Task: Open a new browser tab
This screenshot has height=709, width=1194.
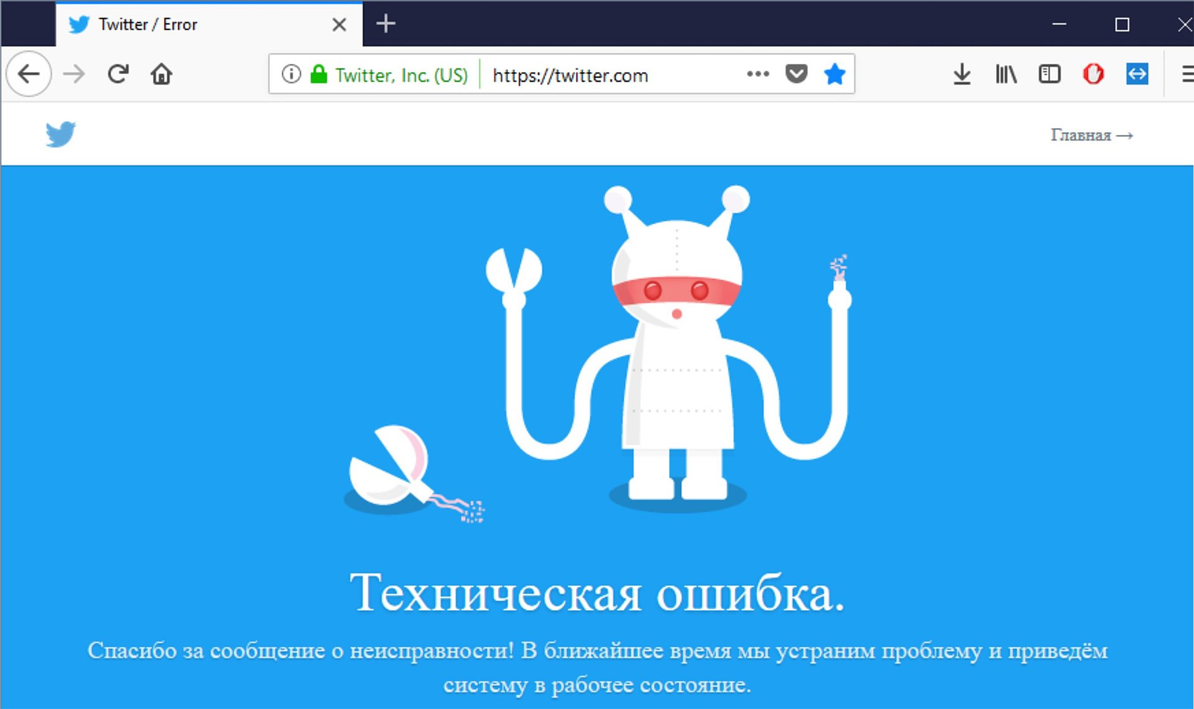Action: pyautogui.click(x=386, y=24)
